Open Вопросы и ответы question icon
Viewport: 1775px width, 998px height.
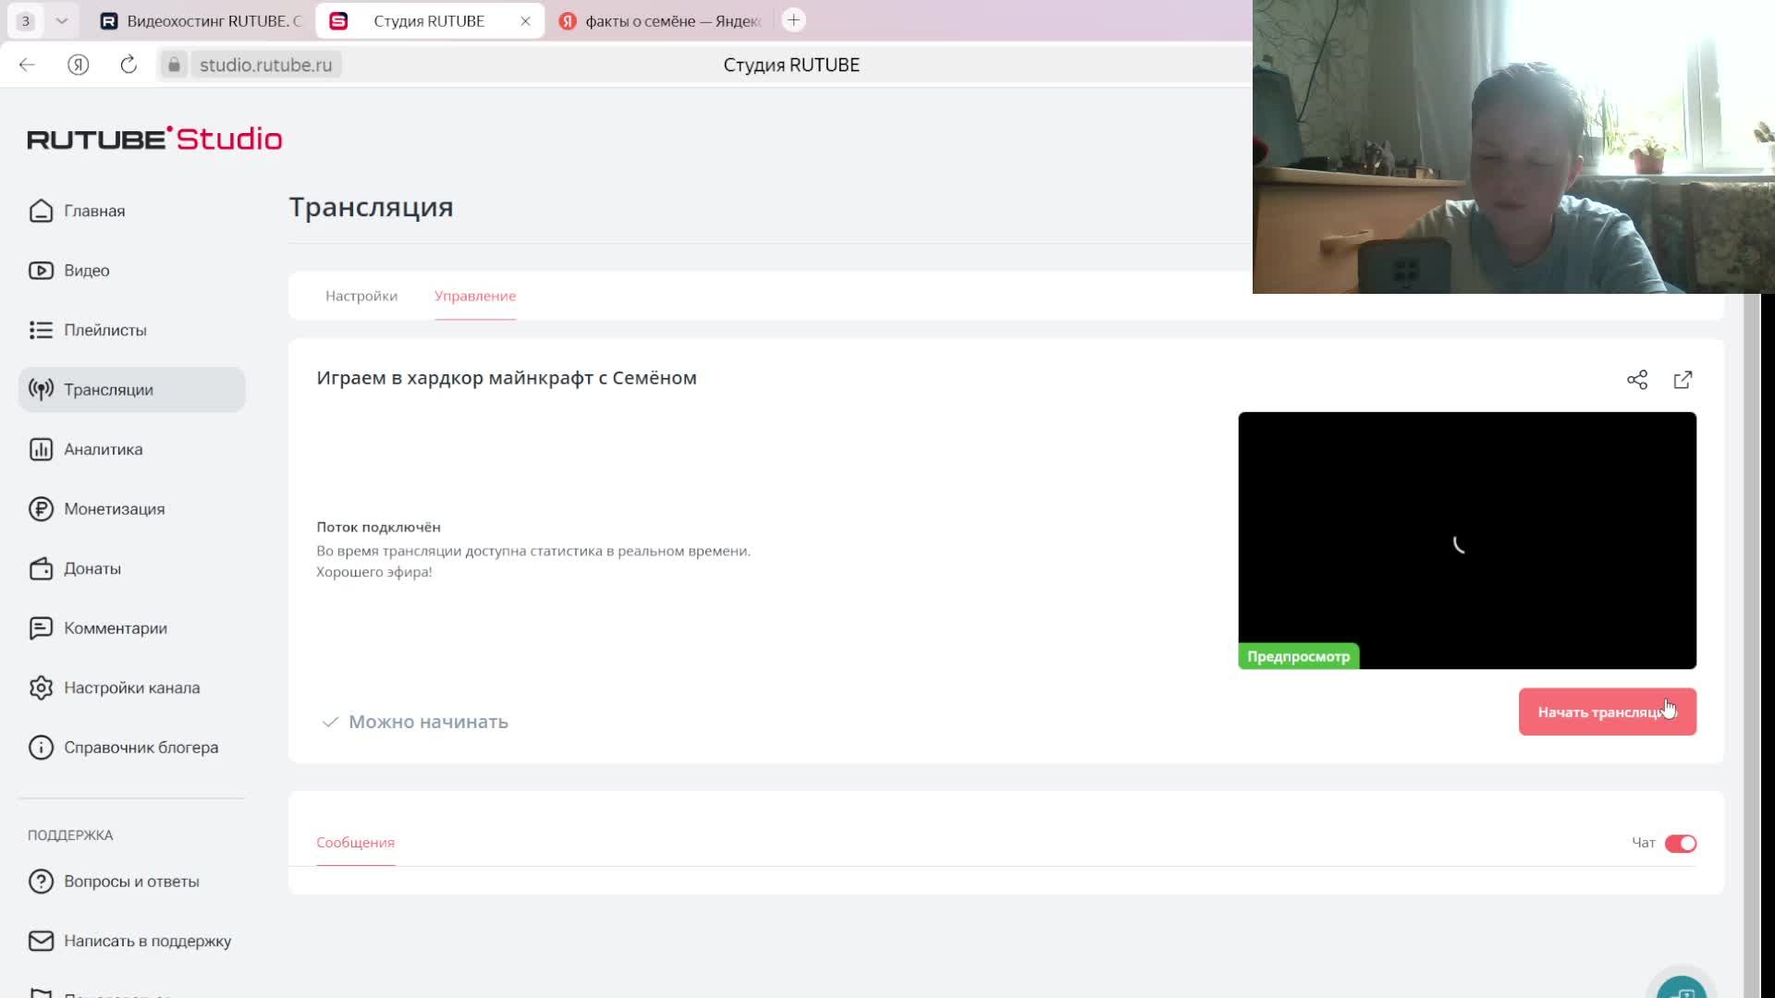41,882
